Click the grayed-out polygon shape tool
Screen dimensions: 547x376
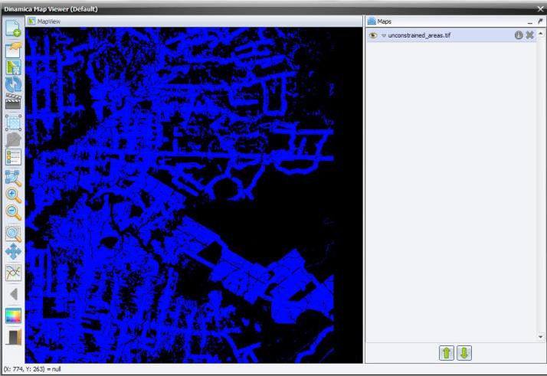click(x=14, y=140)
